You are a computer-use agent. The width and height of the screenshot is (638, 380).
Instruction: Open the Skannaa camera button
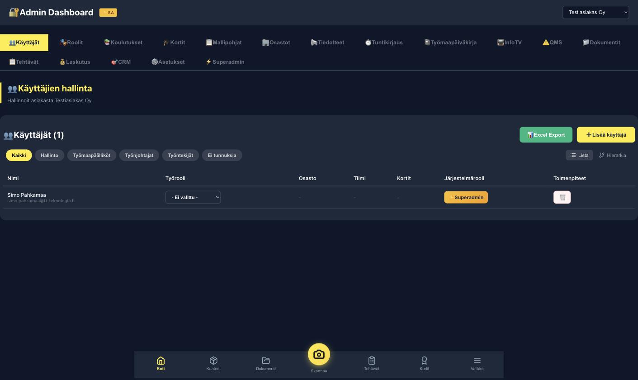319,355
